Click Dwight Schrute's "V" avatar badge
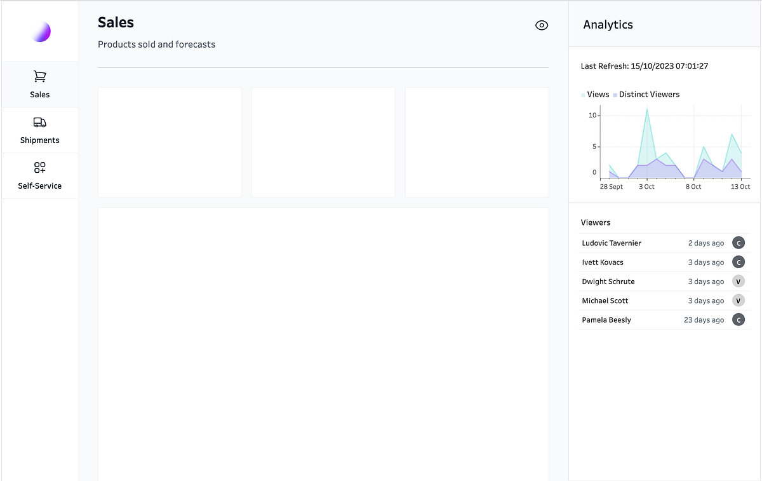This screenshot has height=481, width=762. [x=739, y=281]
